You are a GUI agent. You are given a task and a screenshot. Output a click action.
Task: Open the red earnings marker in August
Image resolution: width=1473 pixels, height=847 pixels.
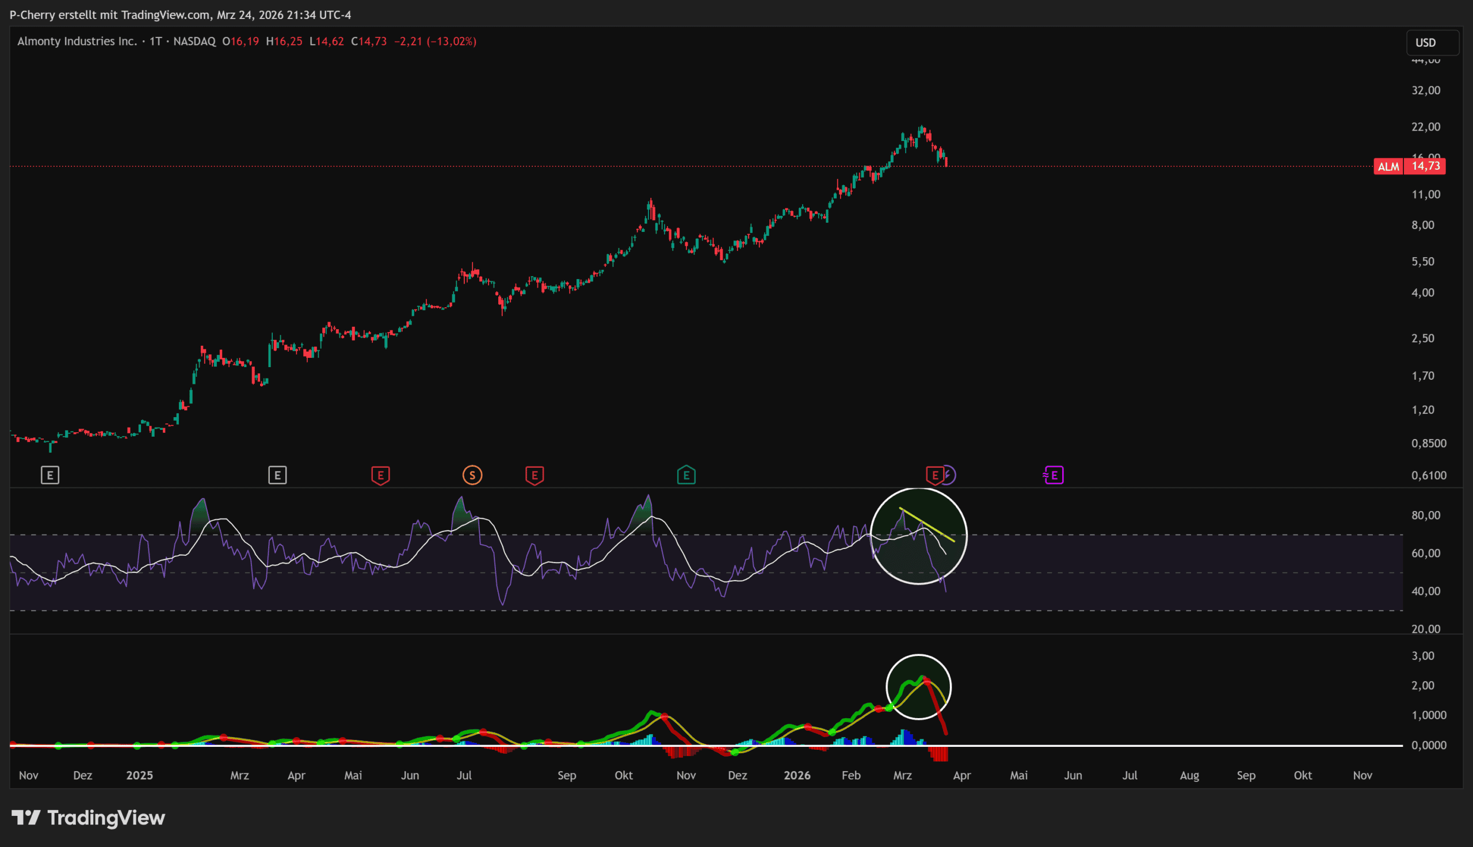535,475
